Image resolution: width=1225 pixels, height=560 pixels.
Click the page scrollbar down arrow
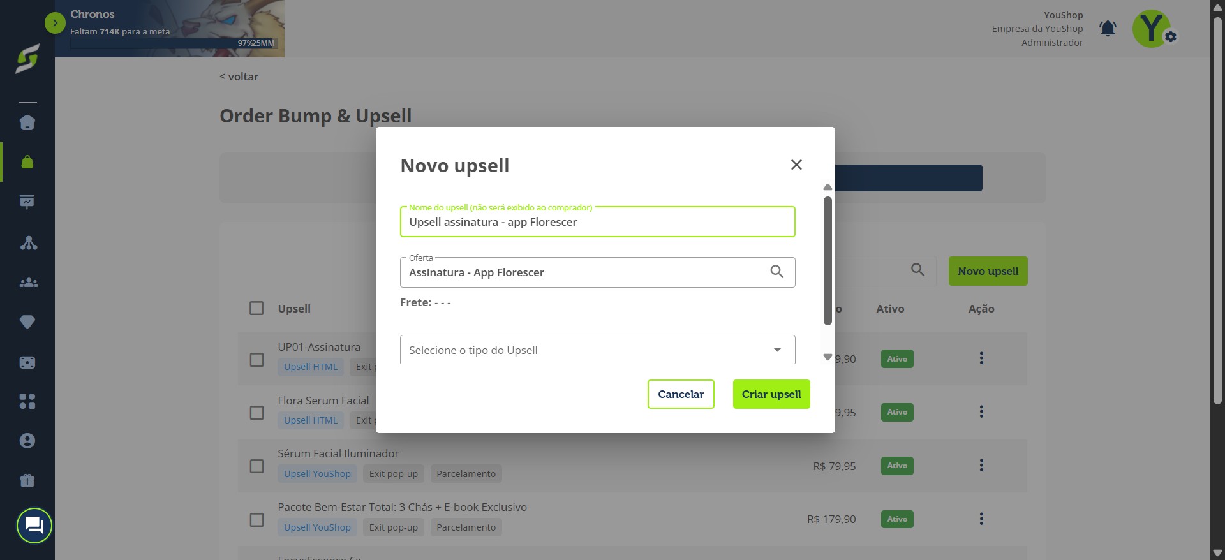point(1217,553)
